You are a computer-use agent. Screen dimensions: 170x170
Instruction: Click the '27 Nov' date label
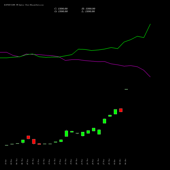(104, 162)
